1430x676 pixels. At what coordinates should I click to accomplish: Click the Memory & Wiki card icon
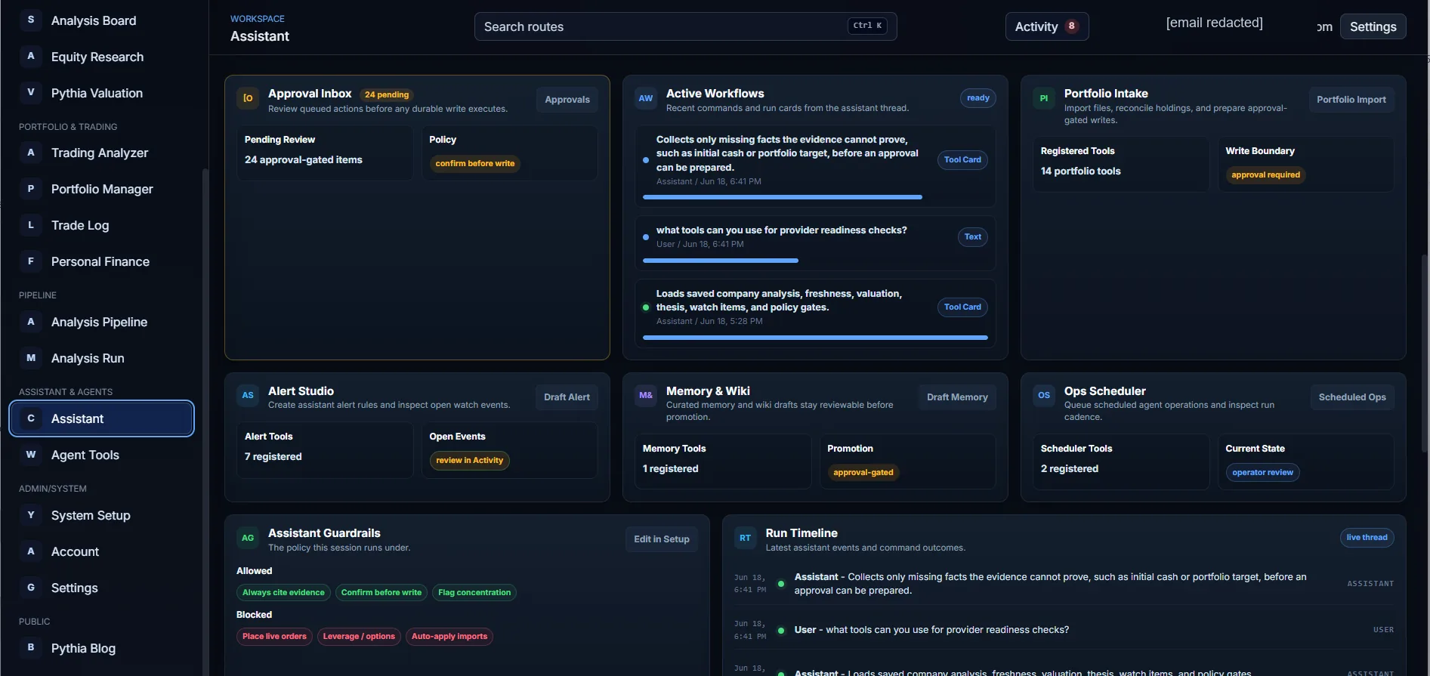(646, 396)
